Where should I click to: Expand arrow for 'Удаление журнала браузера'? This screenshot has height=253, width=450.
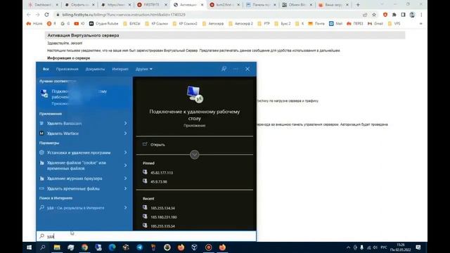pos(125,178)
